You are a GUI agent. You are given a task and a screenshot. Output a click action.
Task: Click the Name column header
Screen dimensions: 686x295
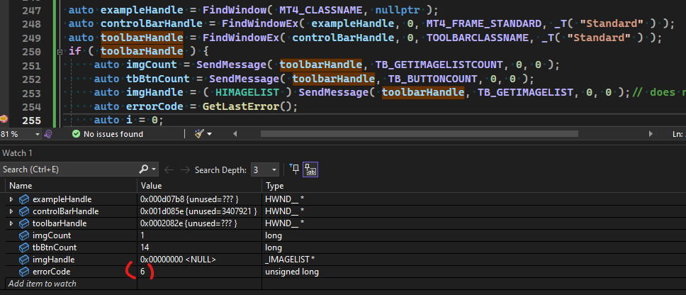[71, 186]
